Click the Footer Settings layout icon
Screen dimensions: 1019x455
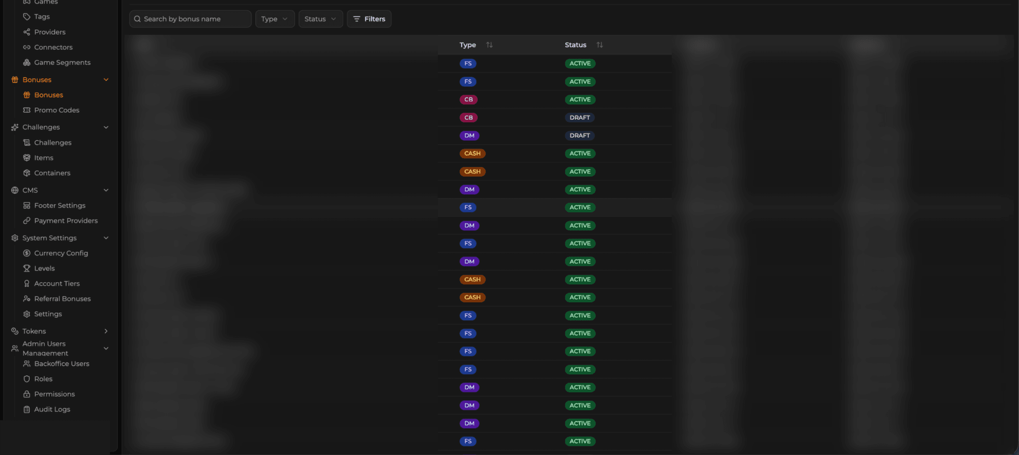point(27,205)
